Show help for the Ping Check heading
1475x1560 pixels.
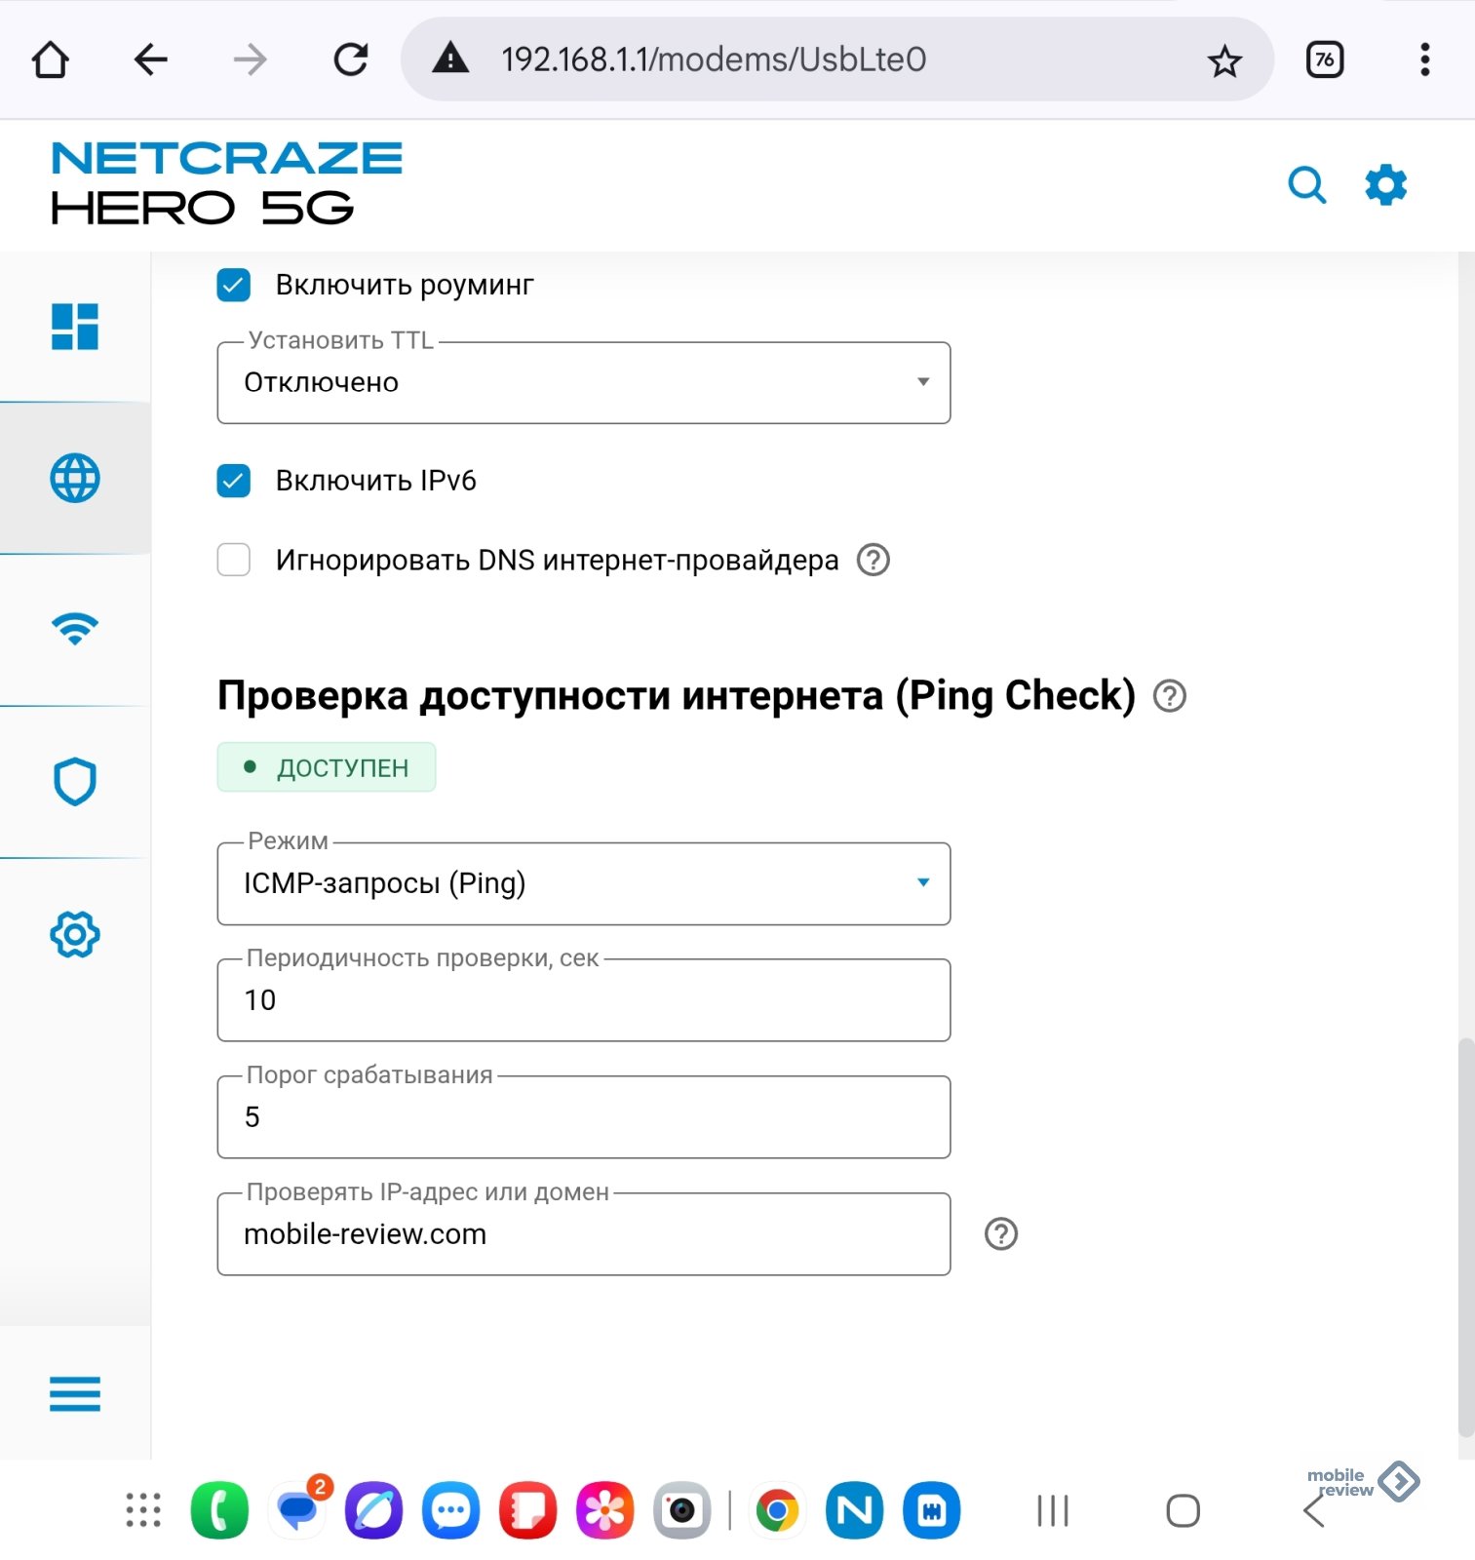tap(1169, 696)
